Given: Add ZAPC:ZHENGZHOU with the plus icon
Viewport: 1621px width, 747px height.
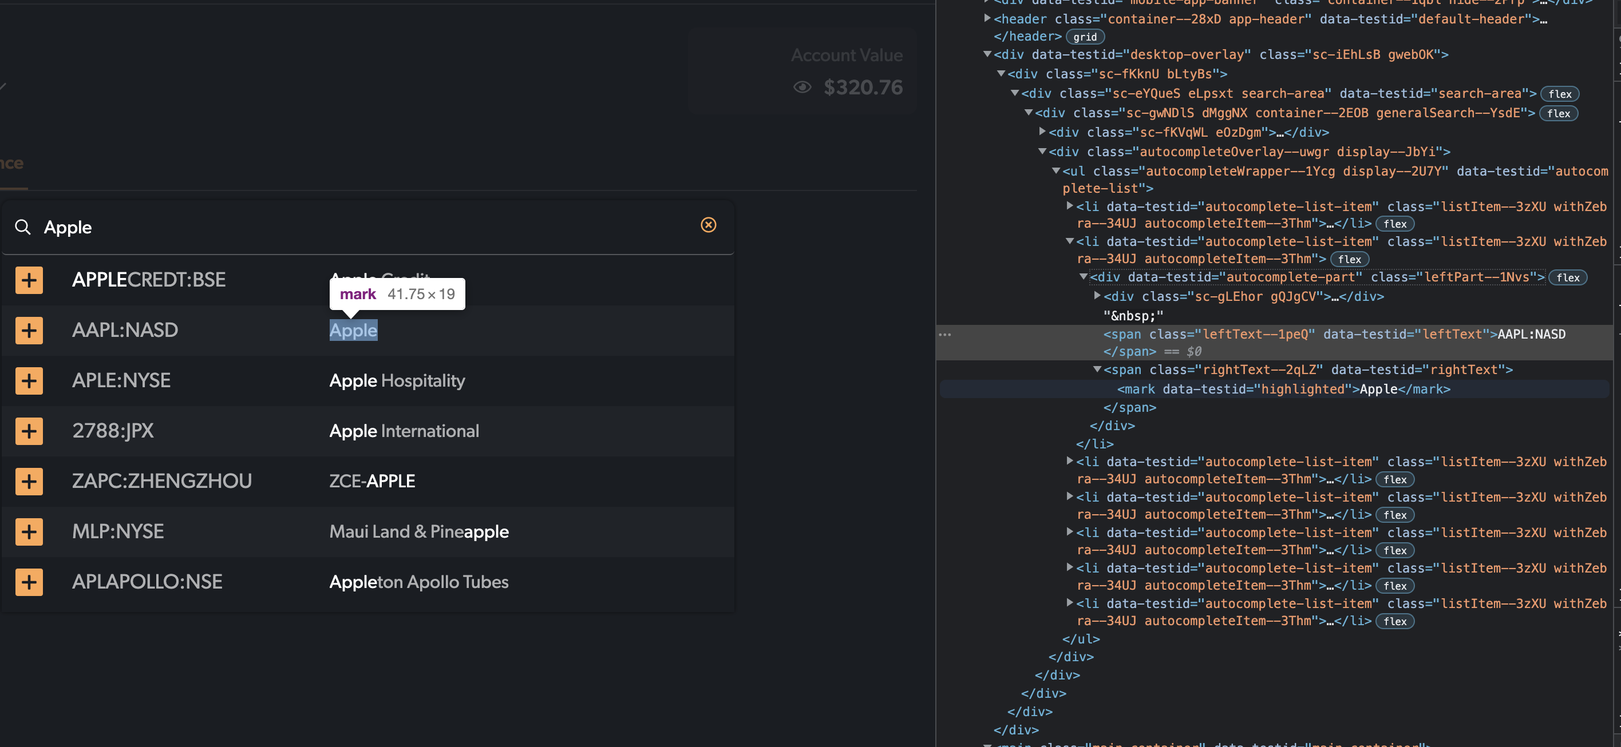Looking at the screenshot, I should point(29,481).
